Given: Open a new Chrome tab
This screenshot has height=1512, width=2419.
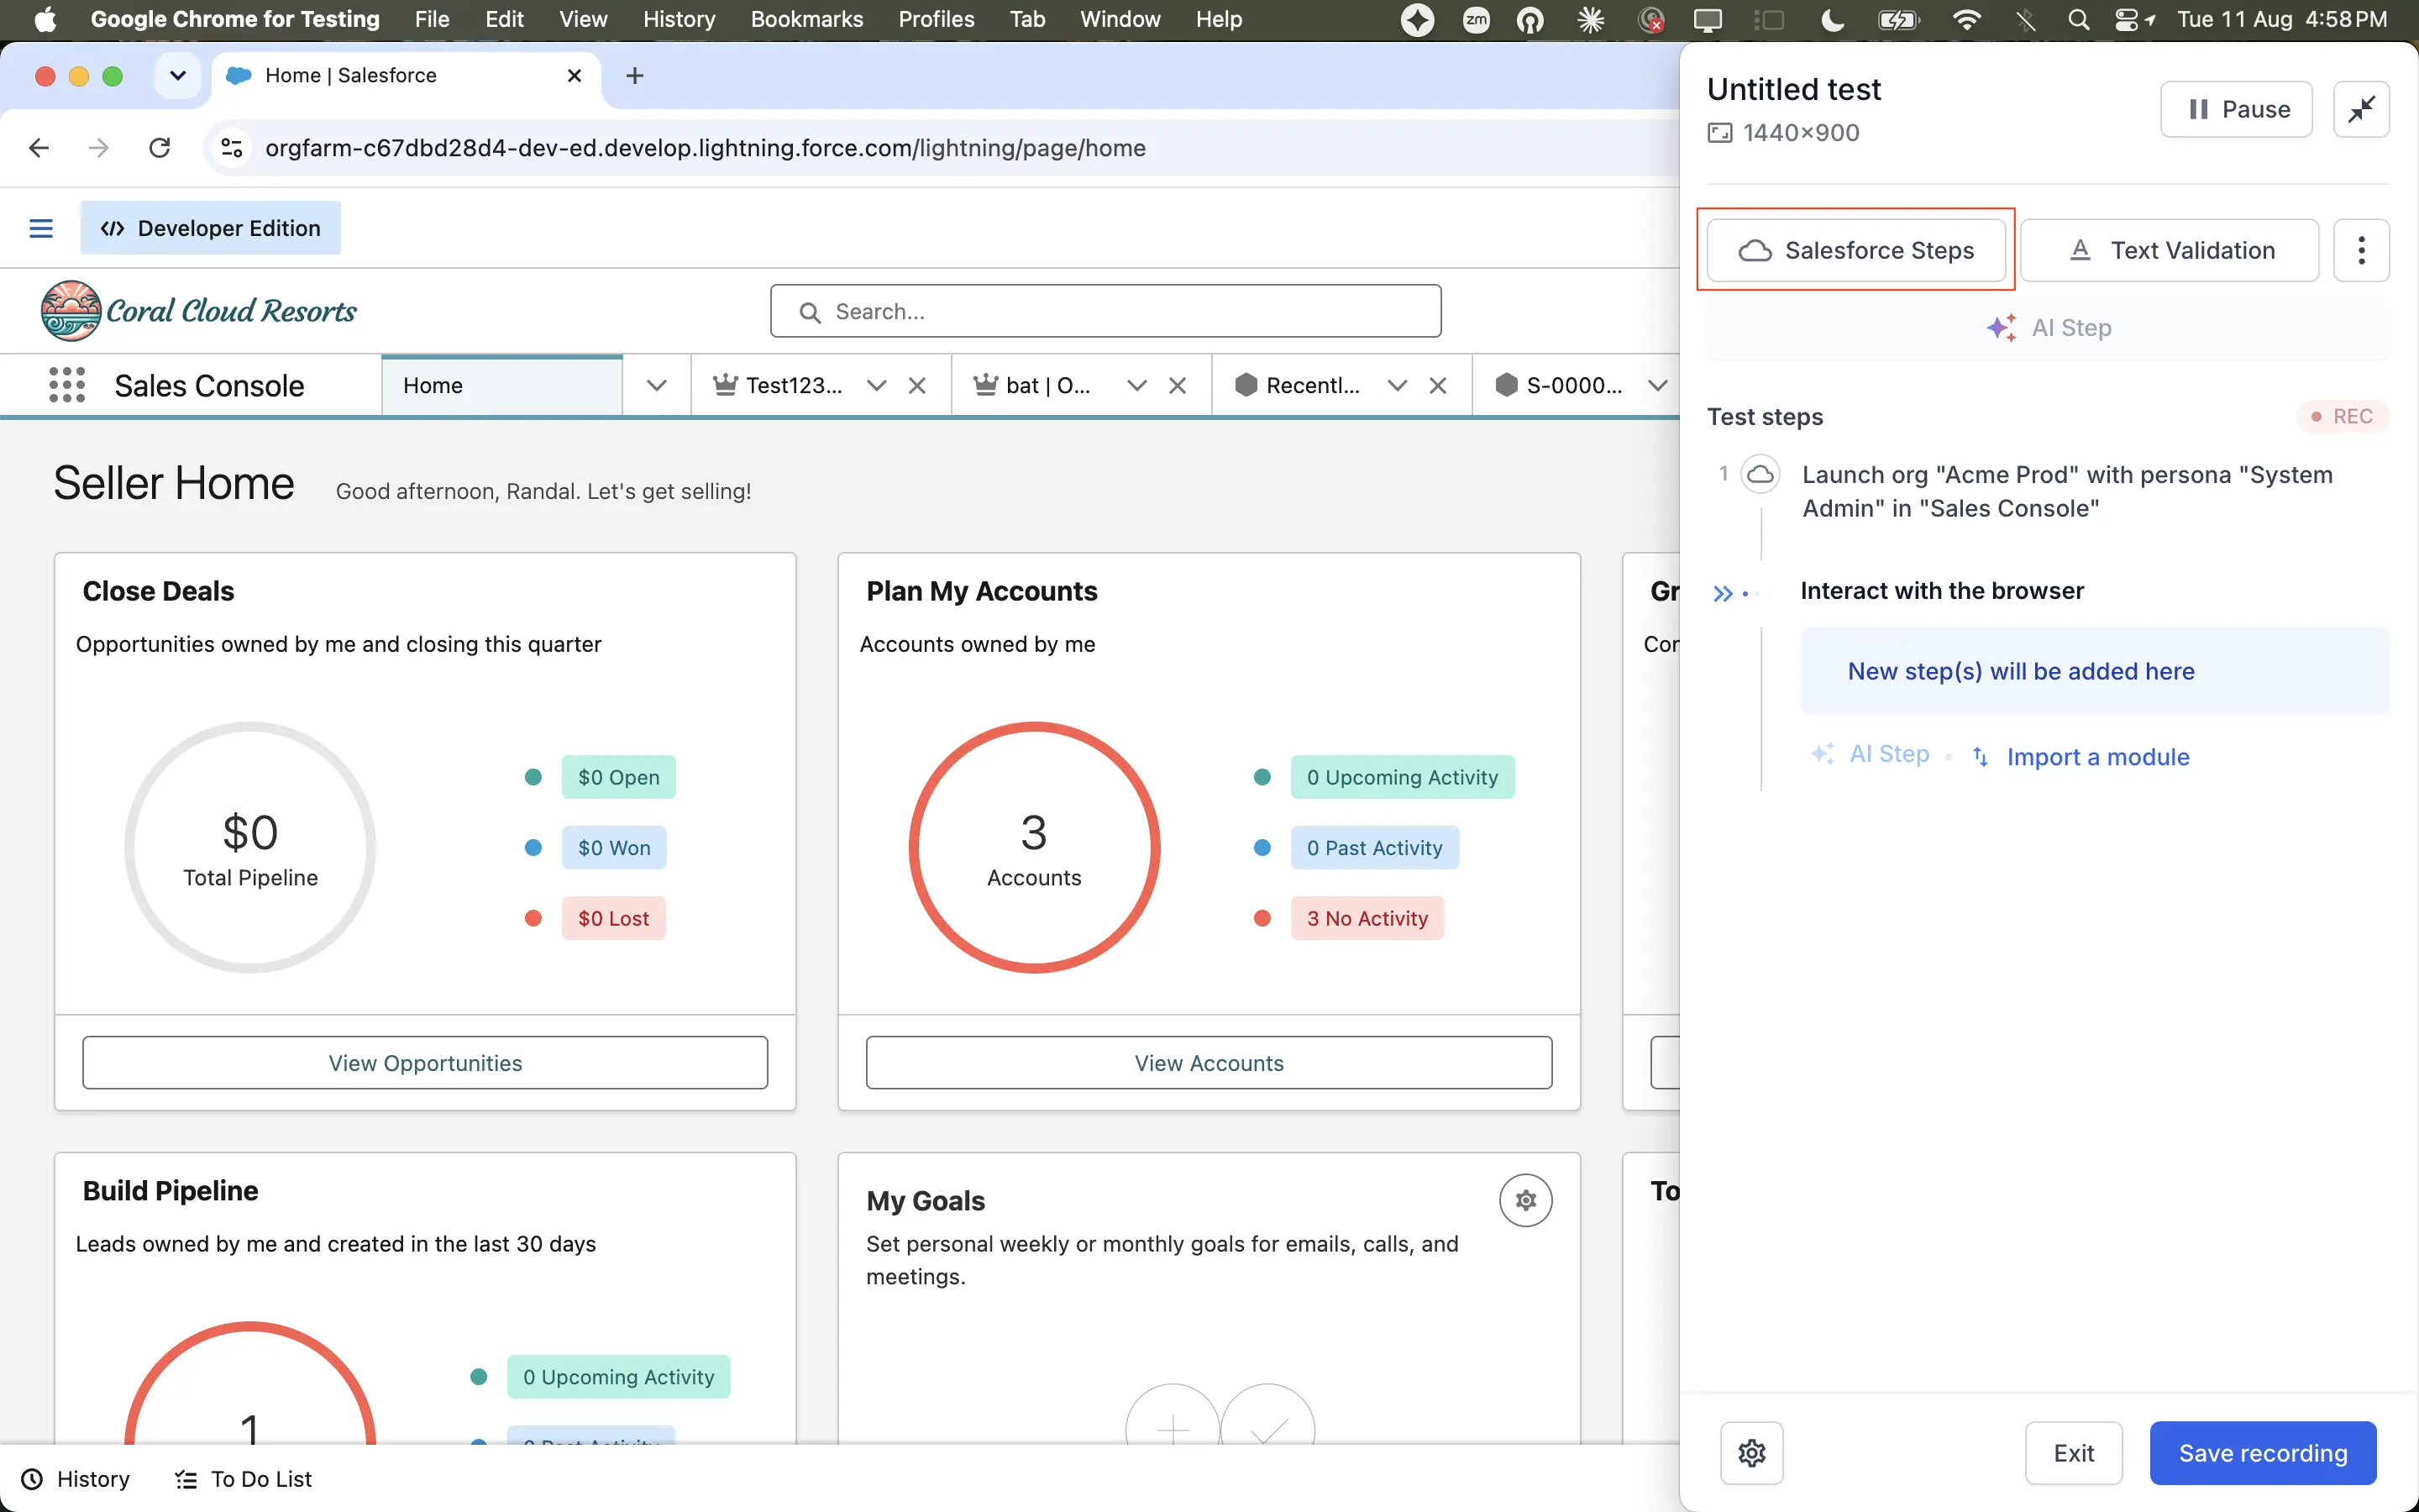Looking at the screenshot, I should point(635,76).
